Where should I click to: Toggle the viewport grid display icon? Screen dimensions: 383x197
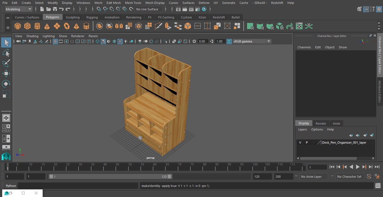coord(55,41)
